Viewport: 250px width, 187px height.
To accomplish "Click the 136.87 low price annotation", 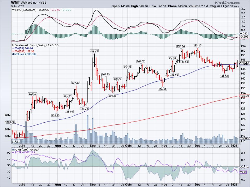I will pyautogui.click(x=163, y=89).
